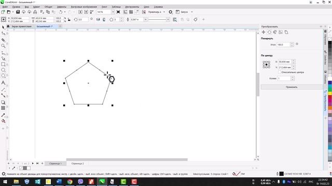Pick the black swatch in color palette
The width and height of the screenshot is (332, 186).
(x=330, y=43)
